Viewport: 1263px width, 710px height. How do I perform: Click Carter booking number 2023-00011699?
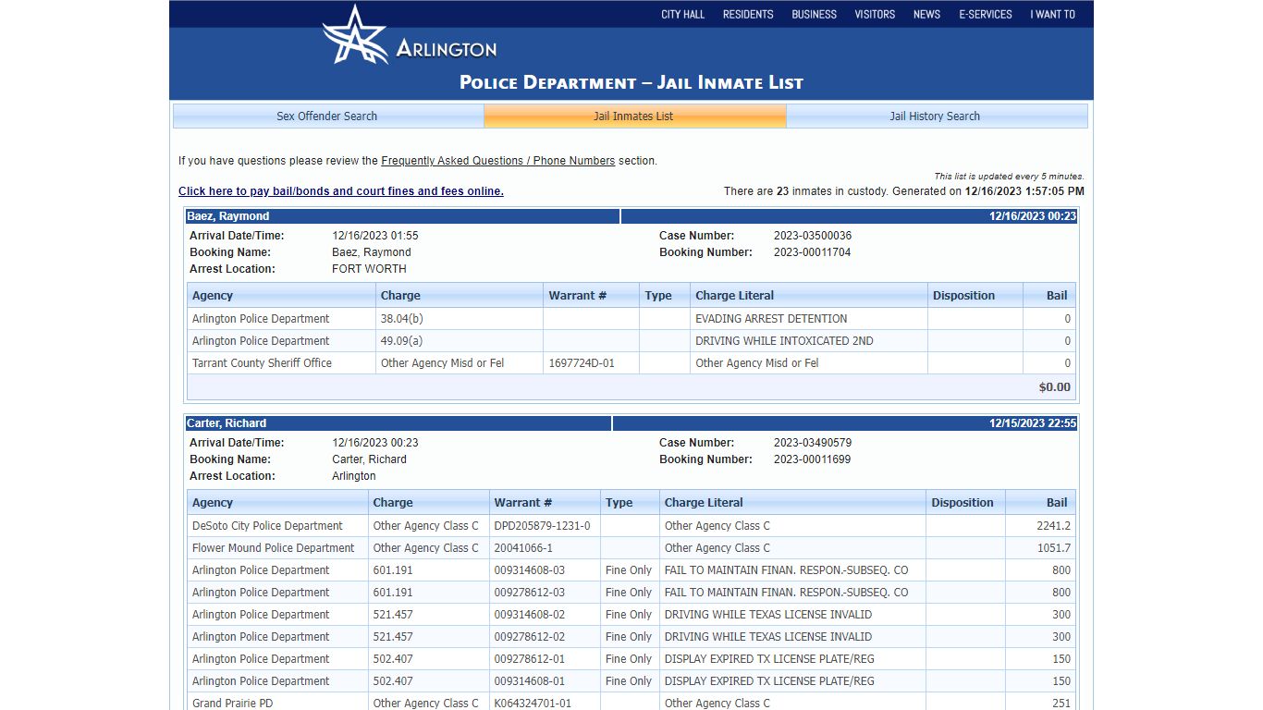click(x=813, y=459)
